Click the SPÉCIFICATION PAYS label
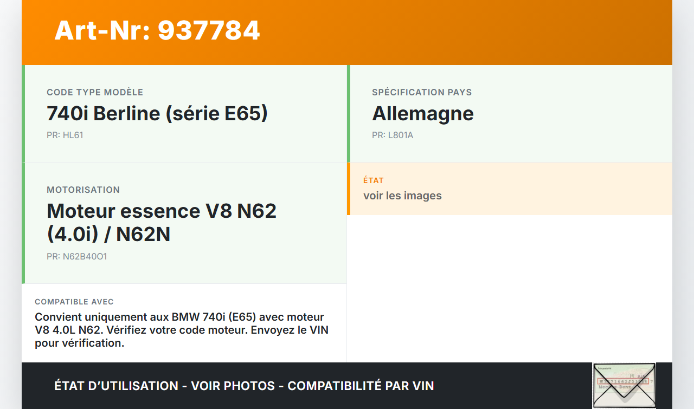This screenshot has width=694, height=409. click(x=422, y=92)
